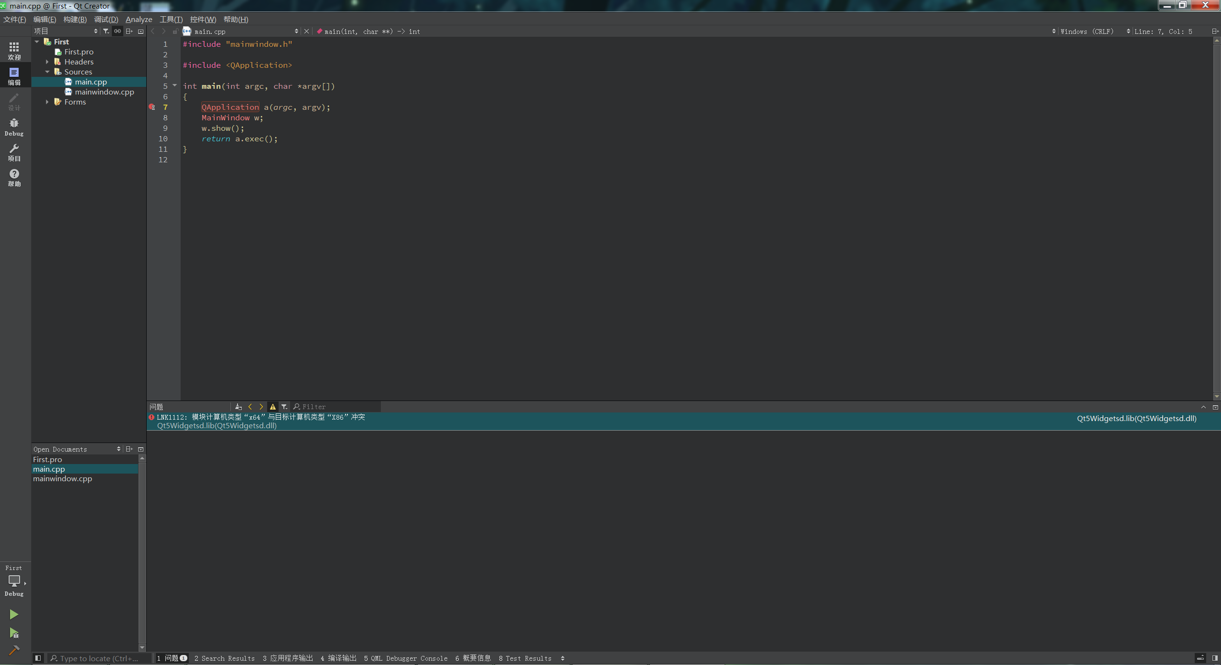This screenshot has height=665, width=1221.
Task: Split the Projects side panel
Action: pyautogui.click(x=129, y=31)
